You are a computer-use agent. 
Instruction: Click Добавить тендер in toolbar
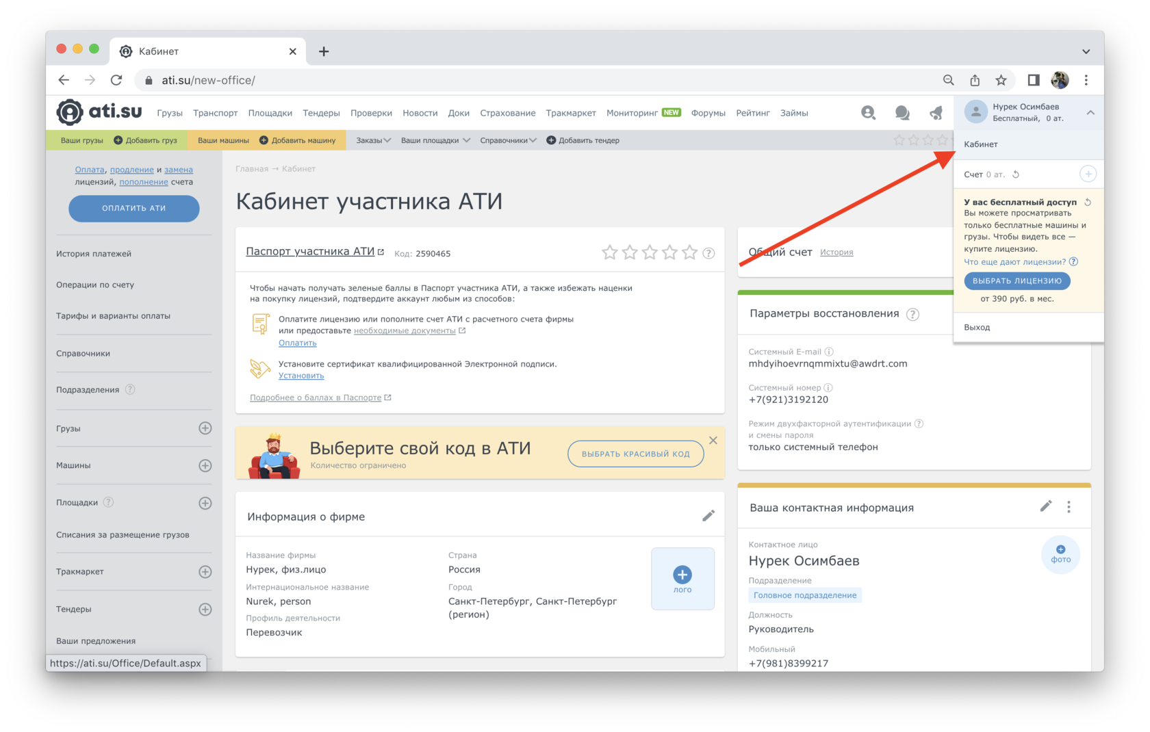coord(583,140)
